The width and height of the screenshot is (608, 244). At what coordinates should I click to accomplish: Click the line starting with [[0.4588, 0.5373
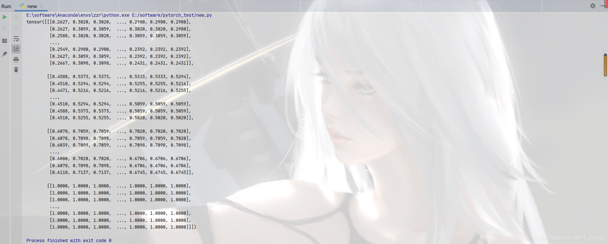(x=119, y=77)
